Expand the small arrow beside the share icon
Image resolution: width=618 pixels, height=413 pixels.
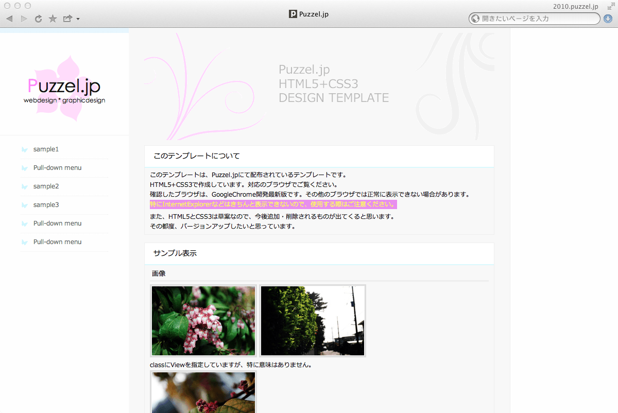78,20
